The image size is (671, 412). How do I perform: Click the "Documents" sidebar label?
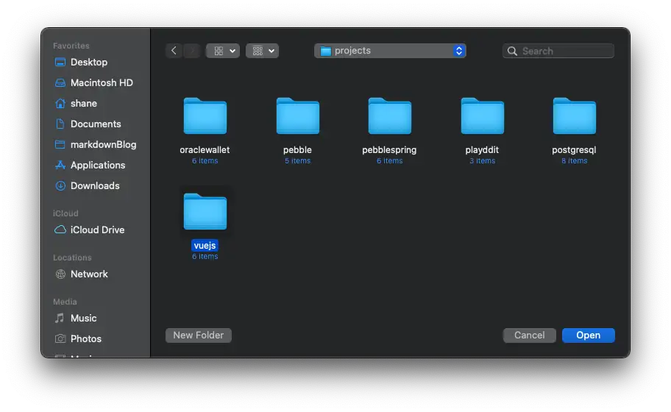point(96,124)
